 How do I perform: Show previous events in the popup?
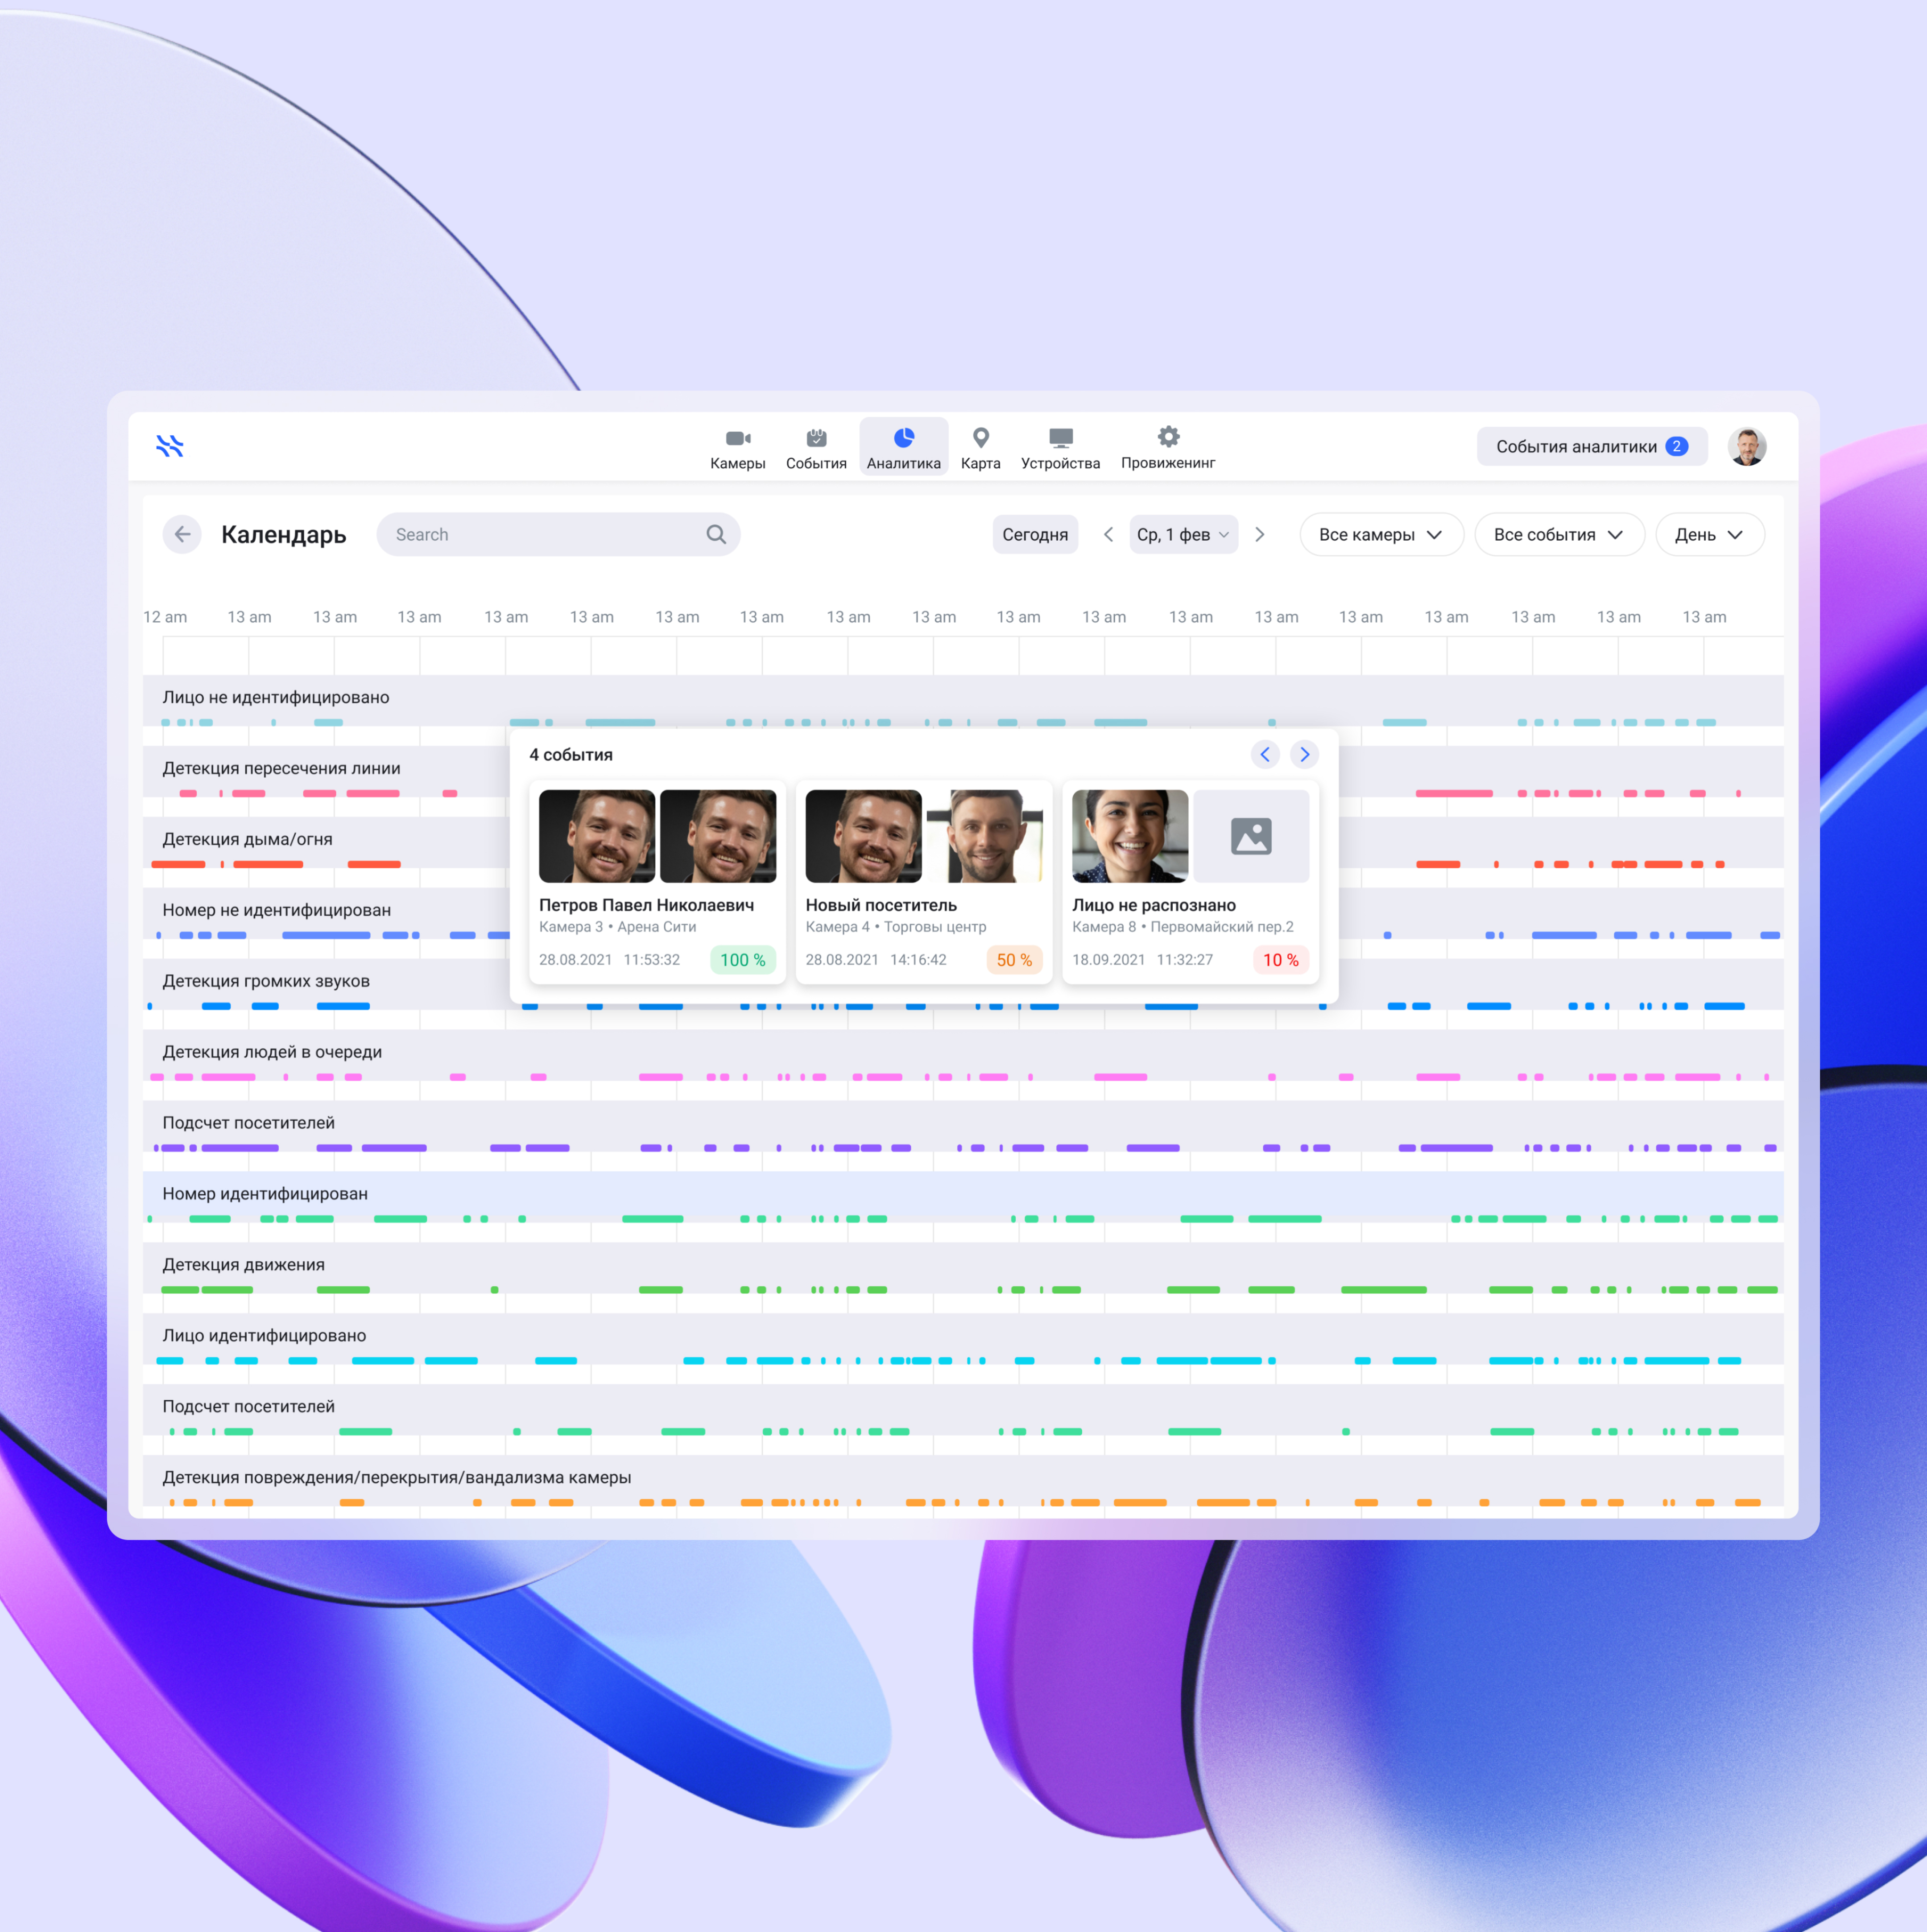tap(1265, 754)
